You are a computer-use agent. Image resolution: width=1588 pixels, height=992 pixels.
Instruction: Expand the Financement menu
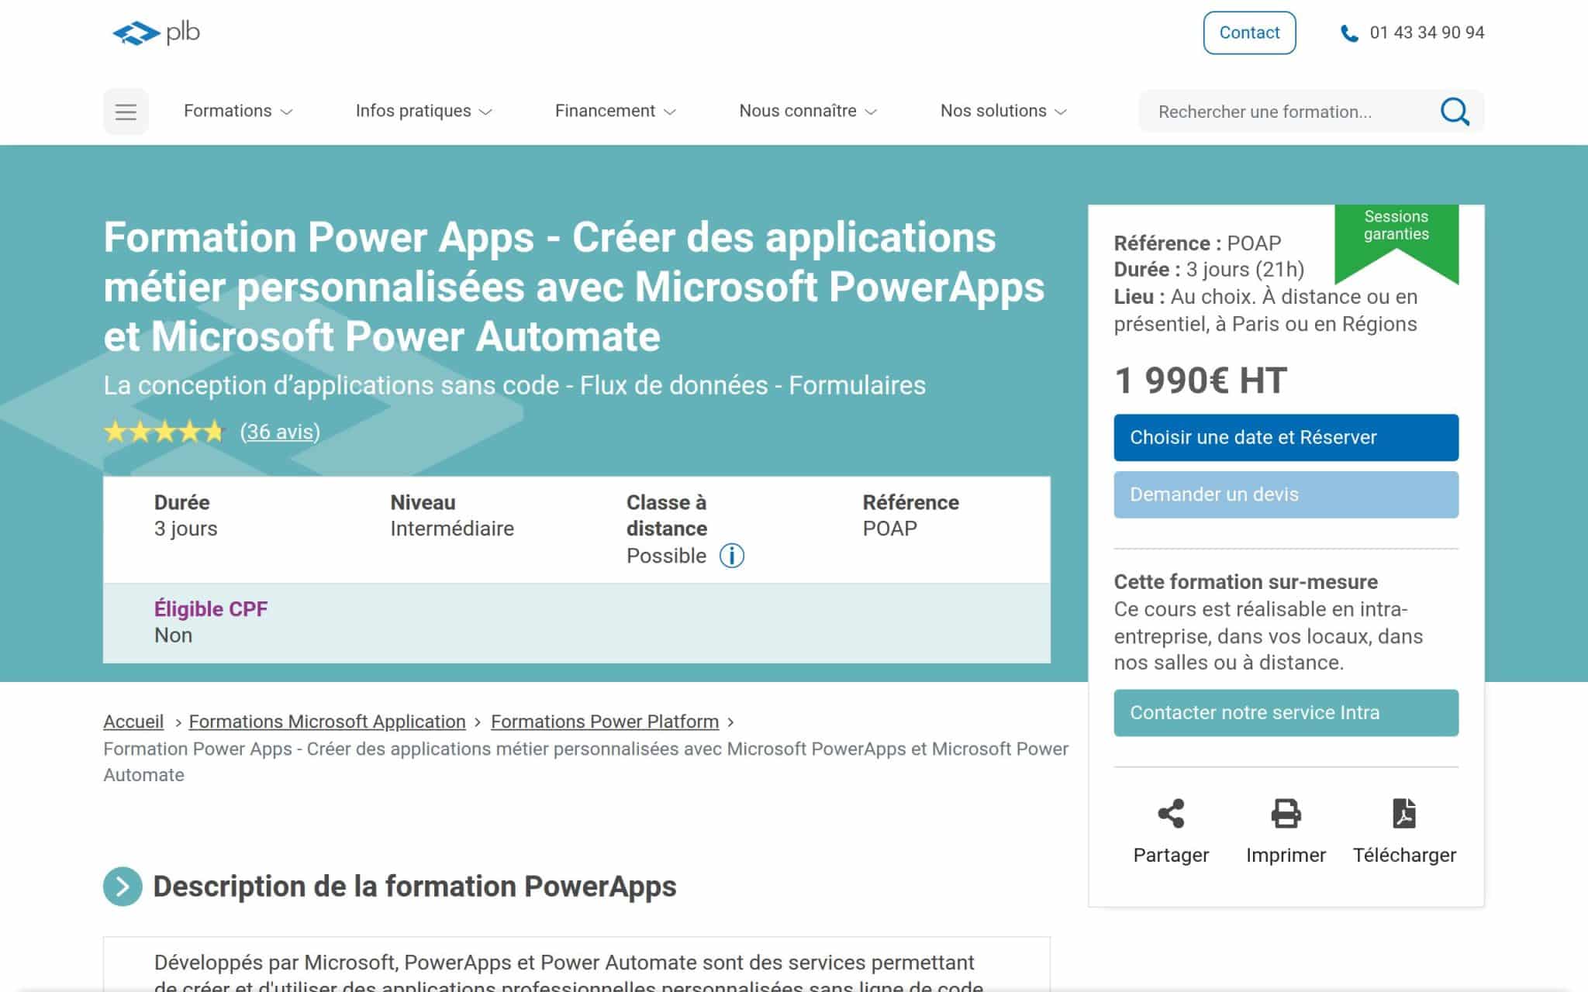point(616,111)
